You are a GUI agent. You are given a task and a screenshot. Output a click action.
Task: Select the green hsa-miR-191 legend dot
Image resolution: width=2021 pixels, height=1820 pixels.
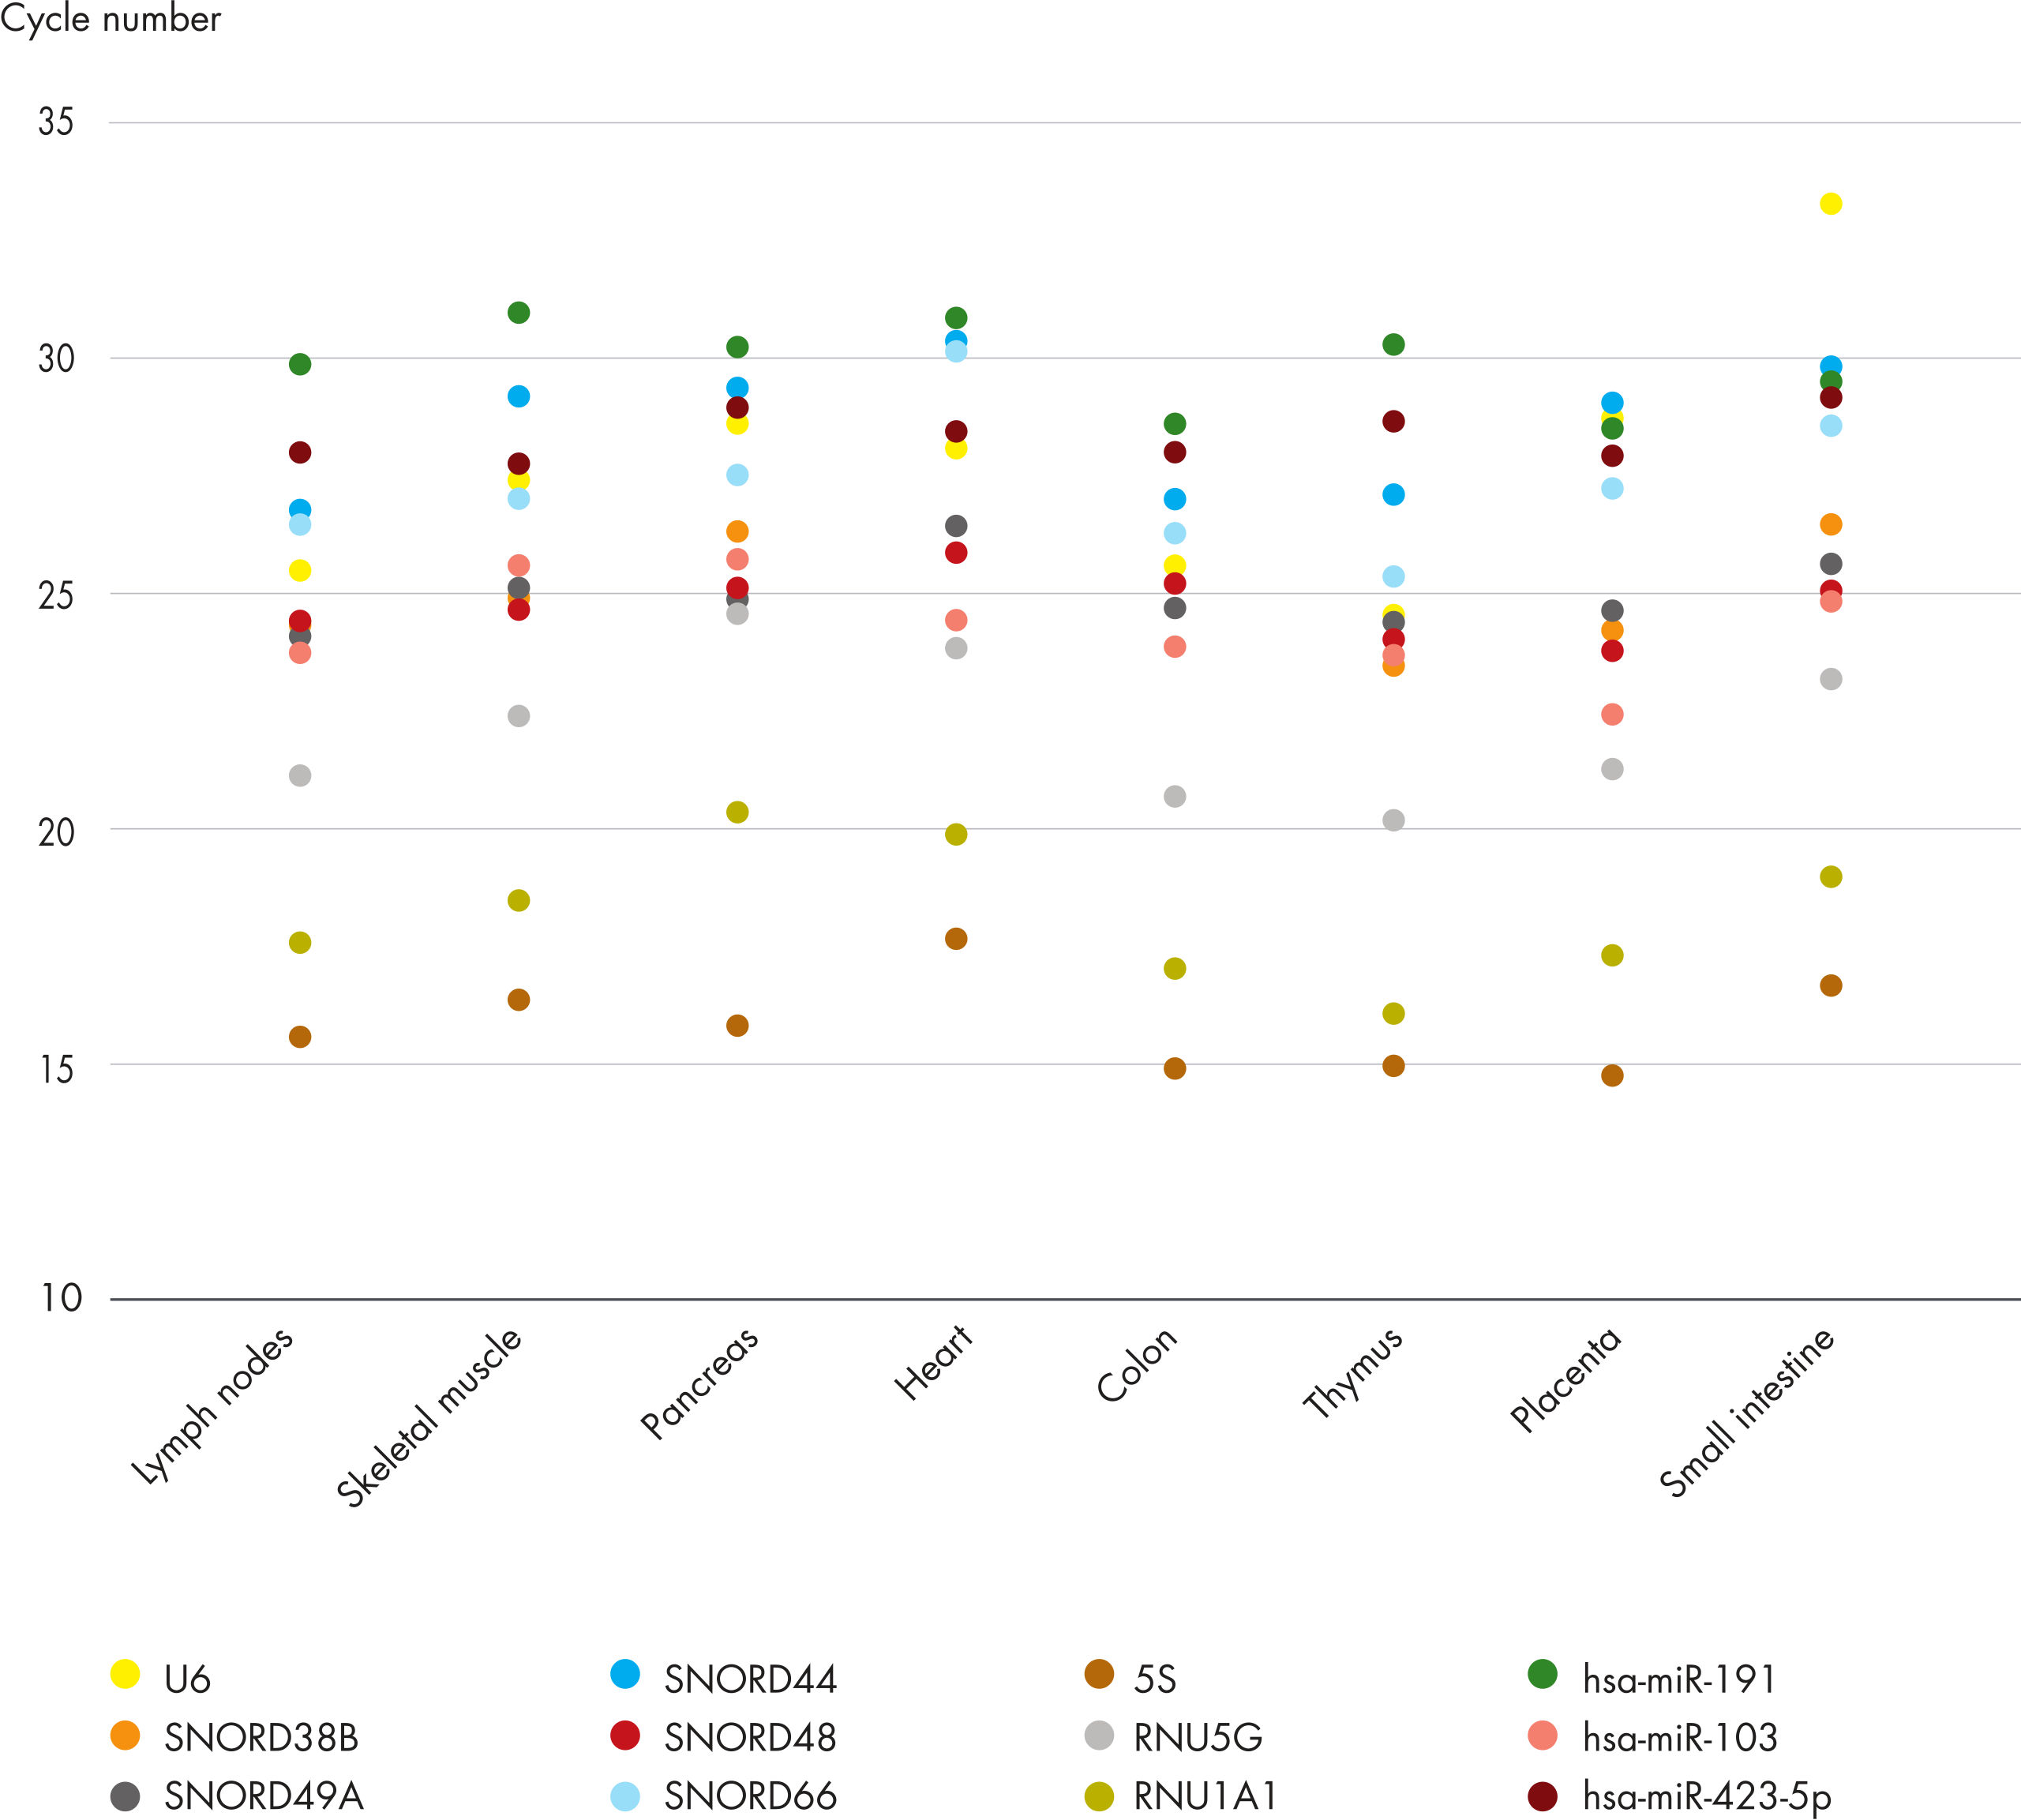(x=1543, y=1674)
